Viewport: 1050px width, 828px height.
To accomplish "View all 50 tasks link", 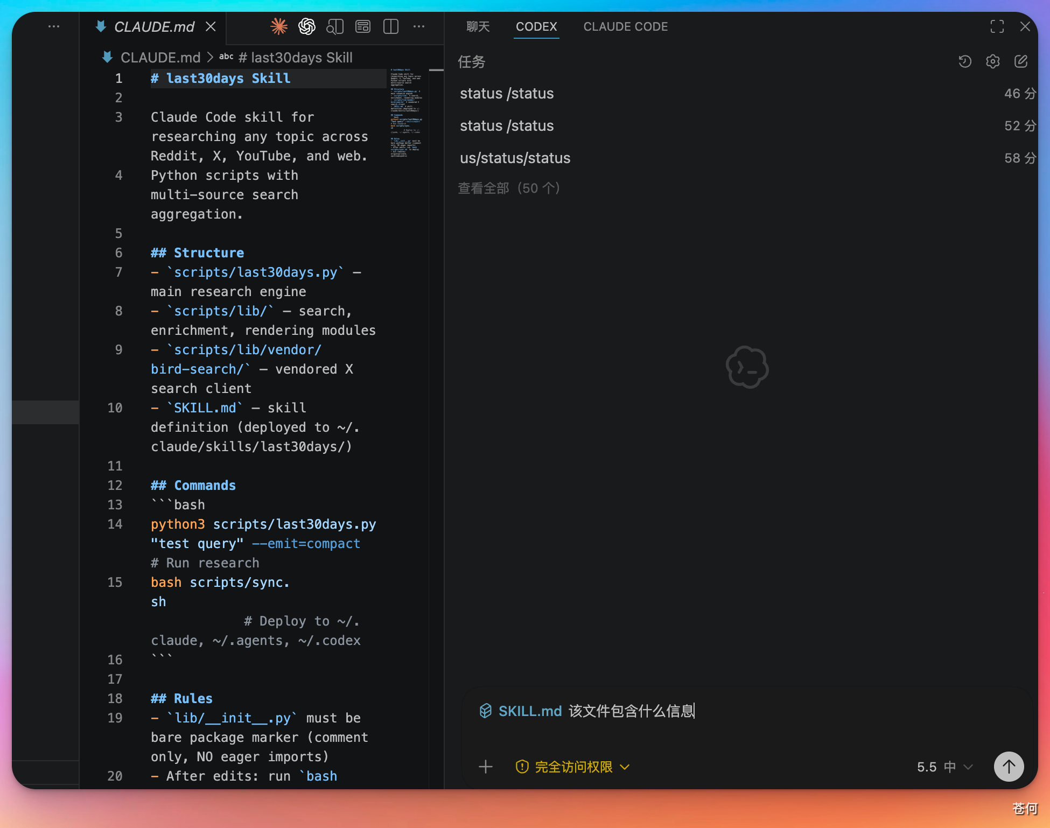I will point(509,188).
